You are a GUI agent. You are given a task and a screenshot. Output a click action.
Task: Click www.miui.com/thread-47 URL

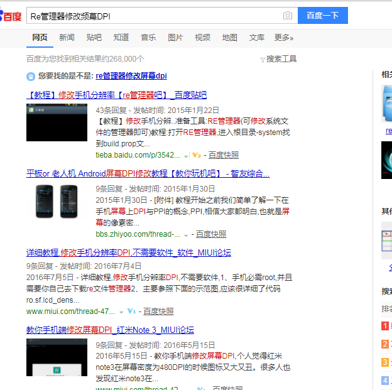point(70,311)
